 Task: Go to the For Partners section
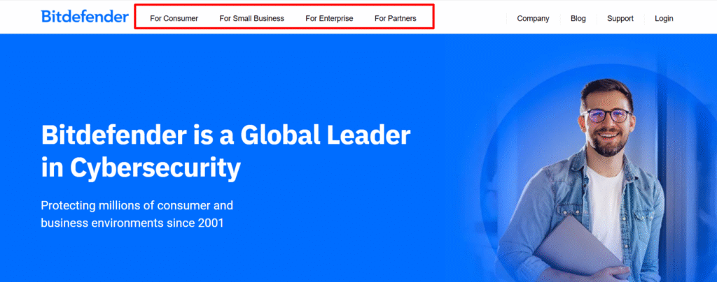coord(395,18)
